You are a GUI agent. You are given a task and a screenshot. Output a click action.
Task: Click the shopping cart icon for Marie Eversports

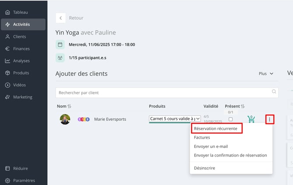251,119
